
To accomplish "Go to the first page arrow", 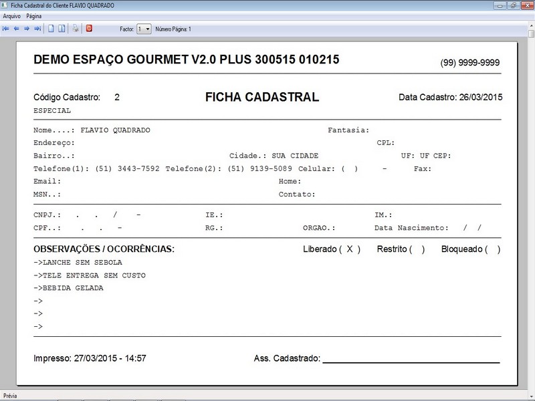I will click(x=6, y=29).
